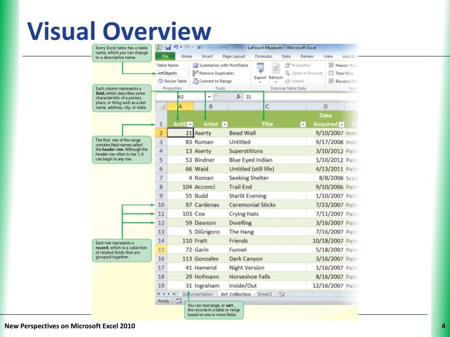450x337 pixels.
Task: Click the Name Box showing A2
Action: click(181, 97)
